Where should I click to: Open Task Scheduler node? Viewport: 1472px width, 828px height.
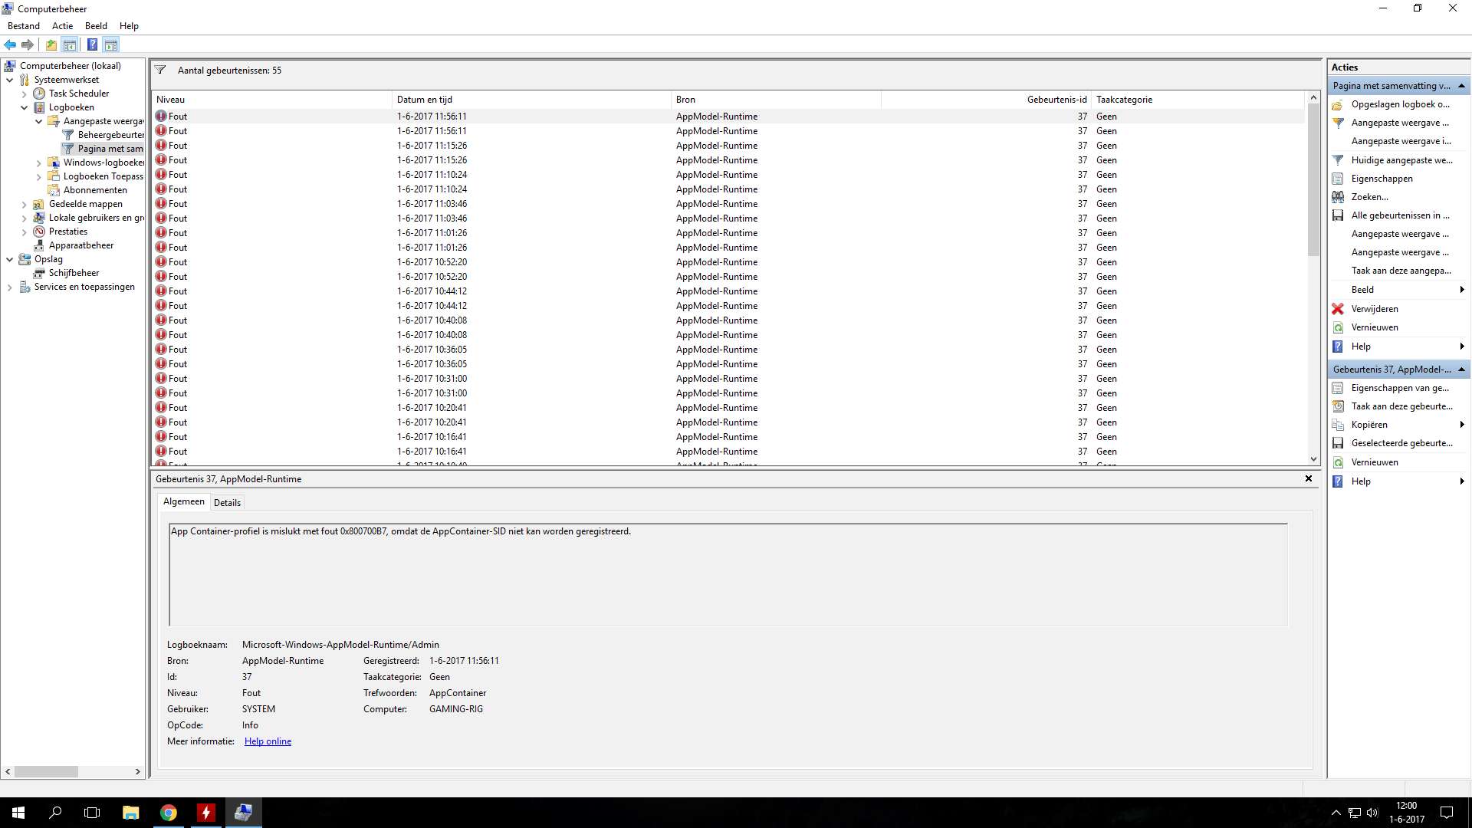click(78, 94)
